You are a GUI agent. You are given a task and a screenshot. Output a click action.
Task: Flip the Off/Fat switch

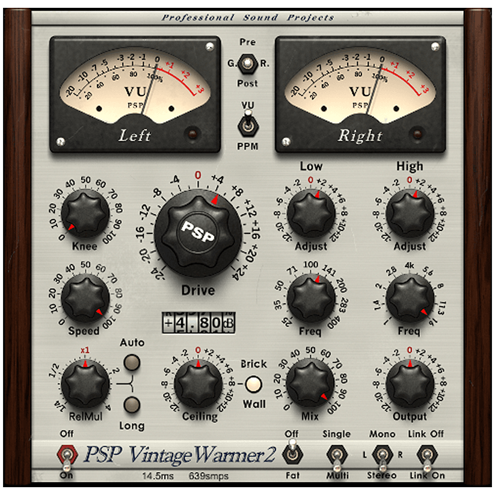(292, 452)
